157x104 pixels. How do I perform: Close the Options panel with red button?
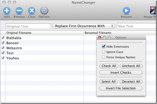coord(100,38)
